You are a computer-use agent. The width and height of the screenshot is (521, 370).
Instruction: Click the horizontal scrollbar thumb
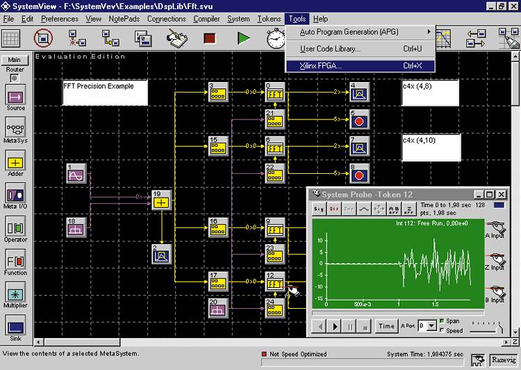[x=83, y=342]
